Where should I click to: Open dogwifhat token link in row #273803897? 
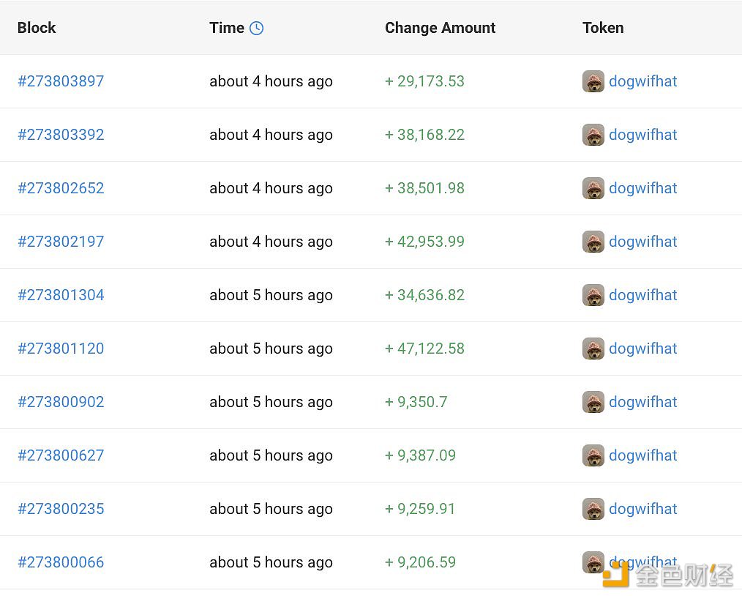(x=642, y=81)
